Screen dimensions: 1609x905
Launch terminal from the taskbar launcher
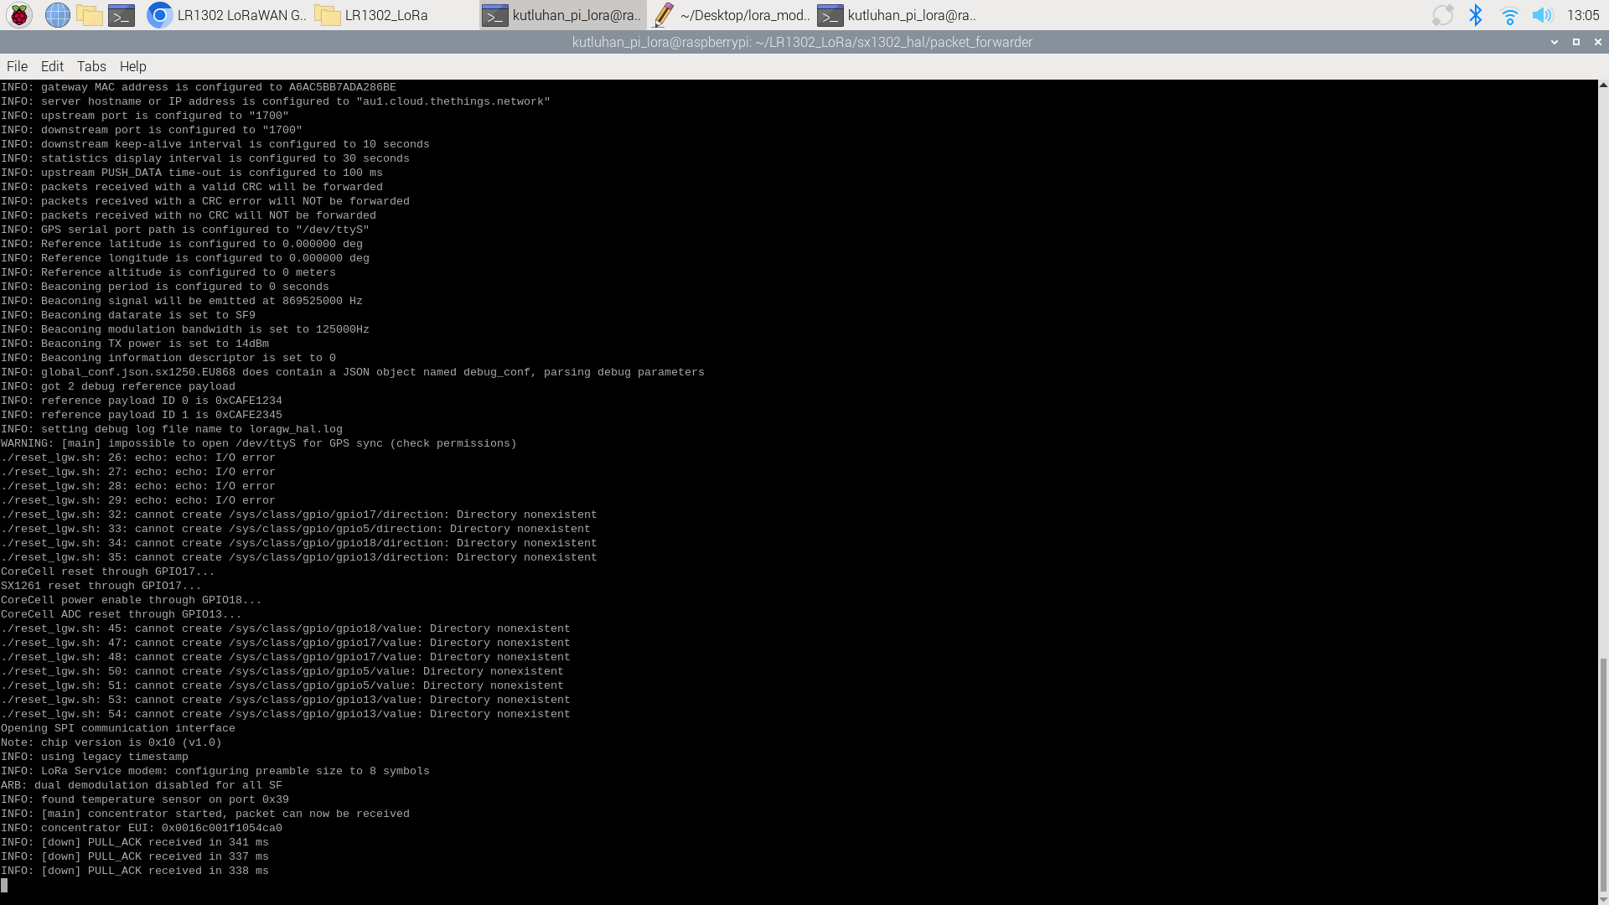click(122, 15)
